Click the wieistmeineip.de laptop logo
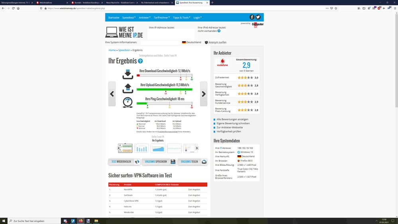 tap(124, 32)
